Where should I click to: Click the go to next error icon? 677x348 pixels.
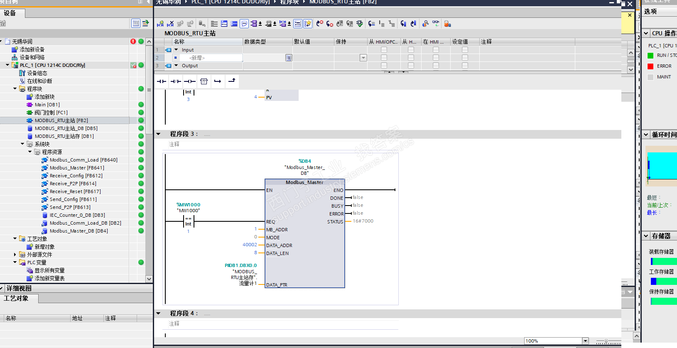[x=330, y=24]
